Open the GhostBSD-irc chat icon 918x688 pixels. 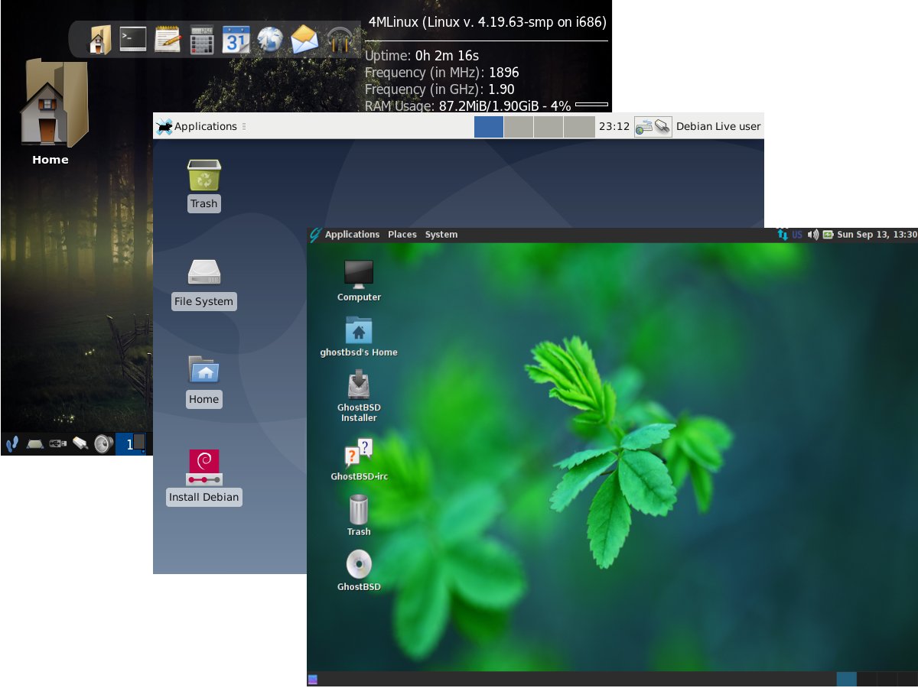click(x=359, y=453)
